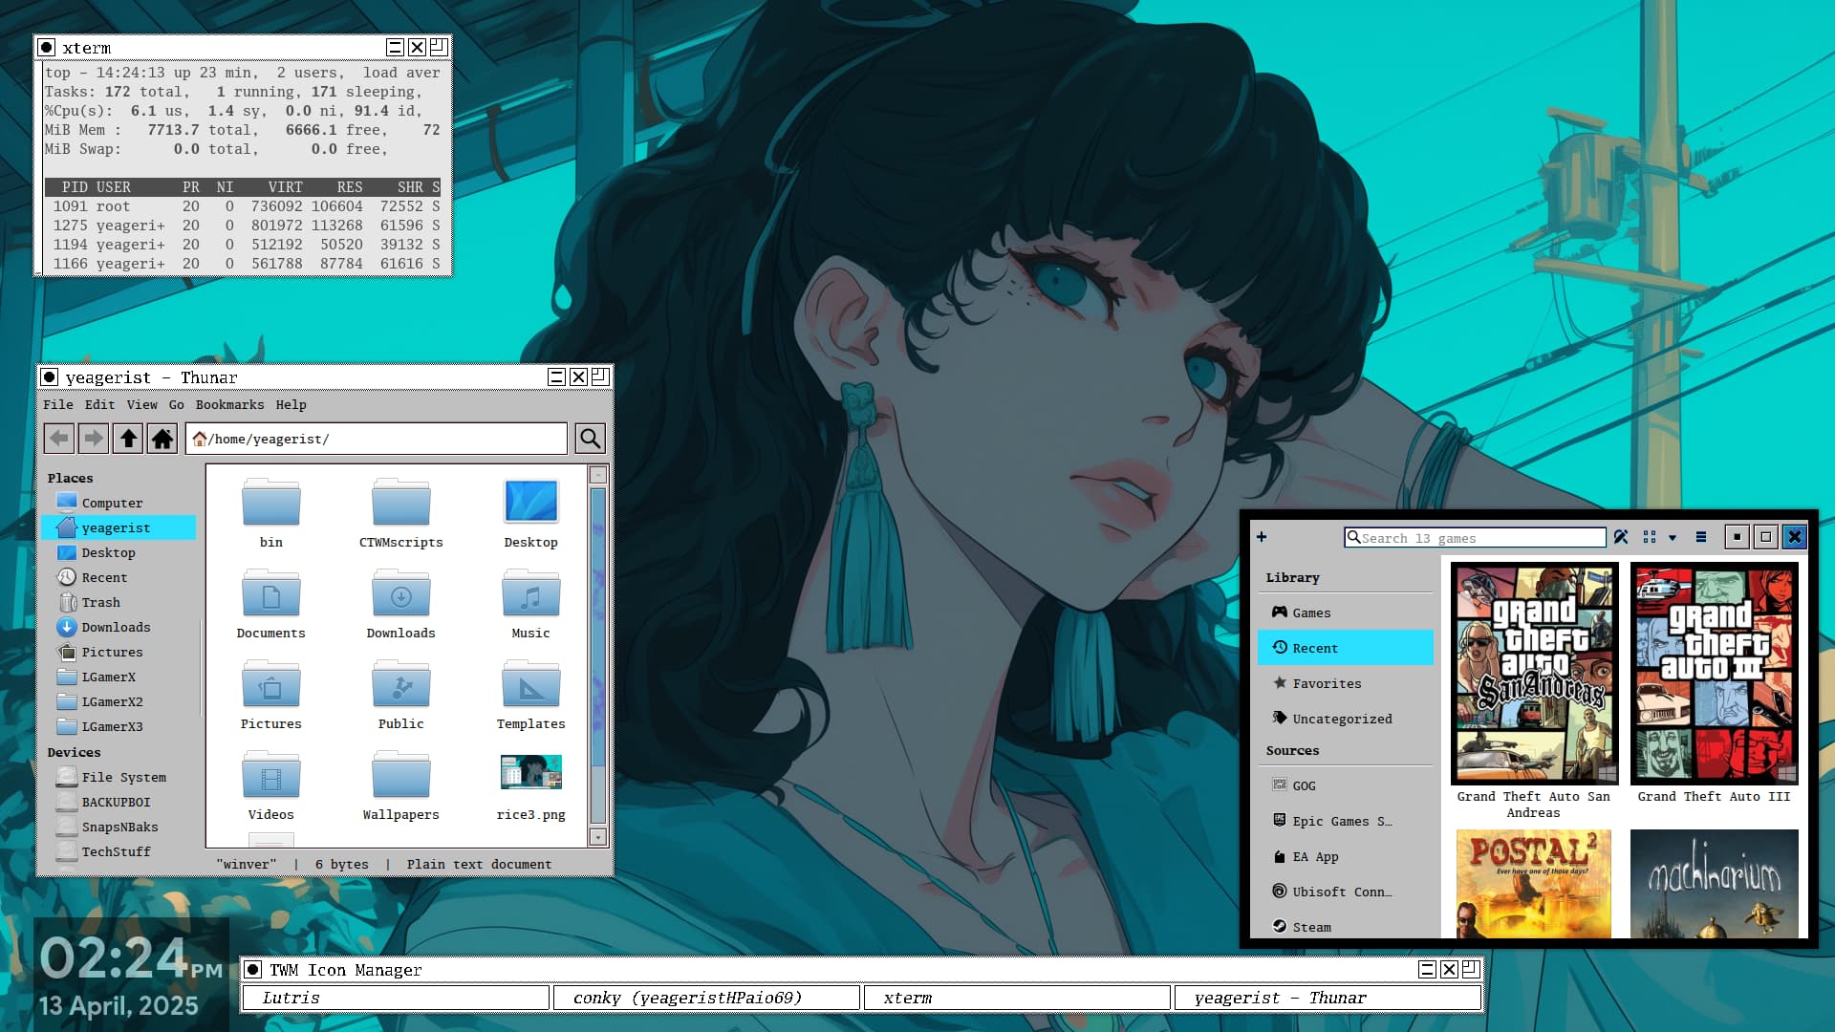1835x1032 pixels.
Task: Click conky entry in TWM Icon Manager
Action: [x=707, y=998]
